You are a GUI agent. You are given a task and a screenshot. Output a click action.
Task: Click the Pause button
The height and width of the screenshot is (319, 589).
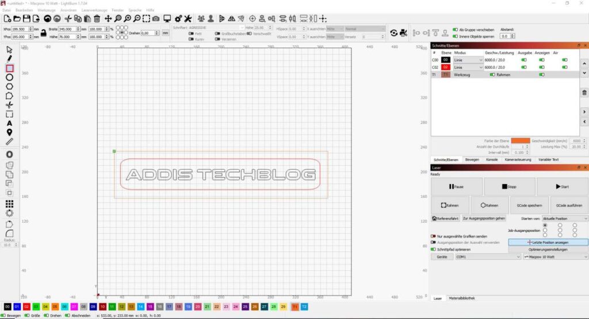click(x=456, y=186)
